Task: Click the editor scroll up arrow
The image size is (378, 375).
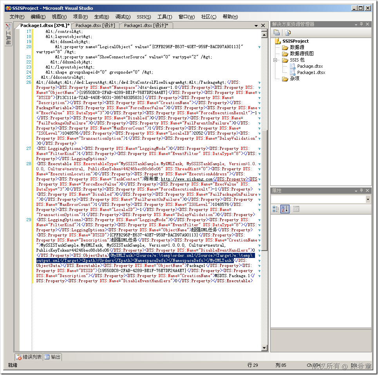Action: tap(264, 35)
